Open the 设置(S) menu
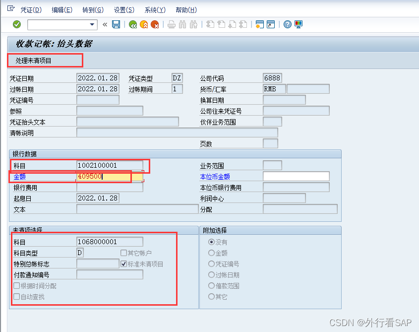 [x=124, y=10]
